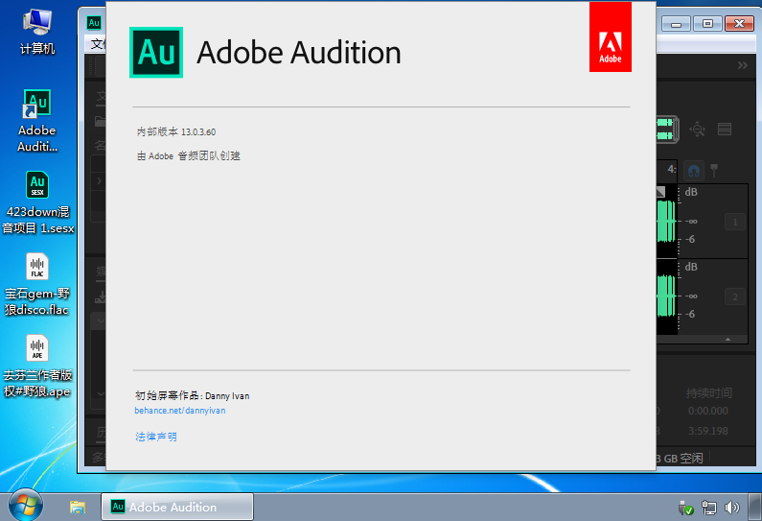
Task: Select the 423down混音项目 1.sesx file icon
Action: (37, 202)
